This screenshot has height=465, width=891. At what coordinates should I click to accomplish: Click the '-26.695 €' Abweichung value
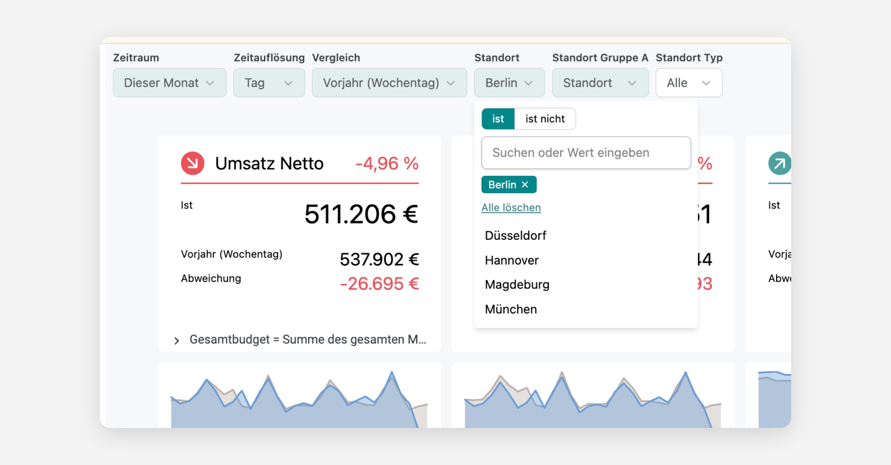point(379,284)
